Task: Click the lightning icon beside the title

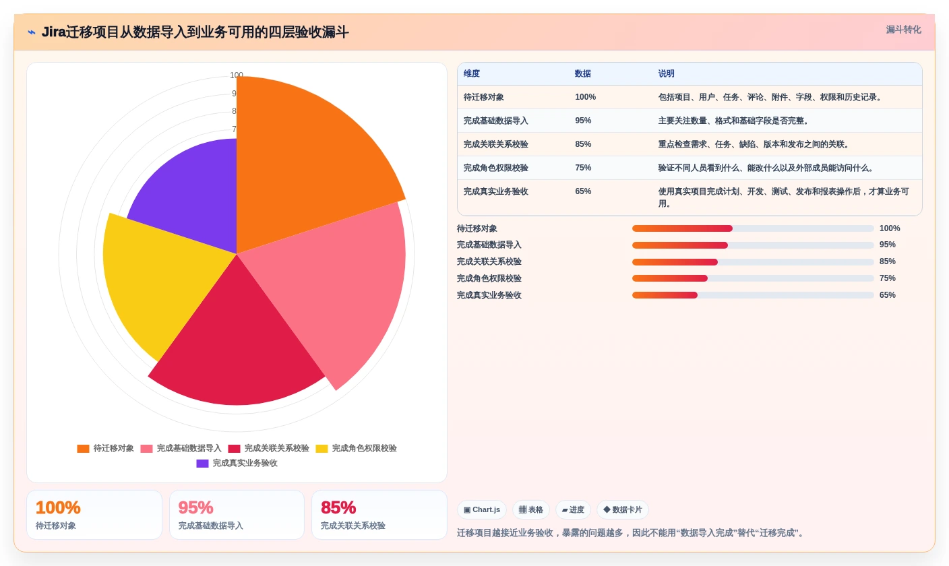Action: click(x=32, y=32)
